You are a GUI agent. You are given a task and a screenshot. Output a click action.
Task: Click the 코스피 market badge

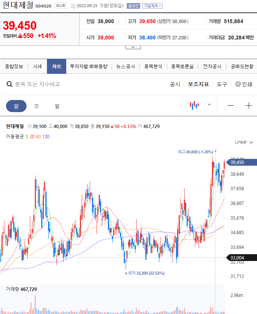(61, 6)
